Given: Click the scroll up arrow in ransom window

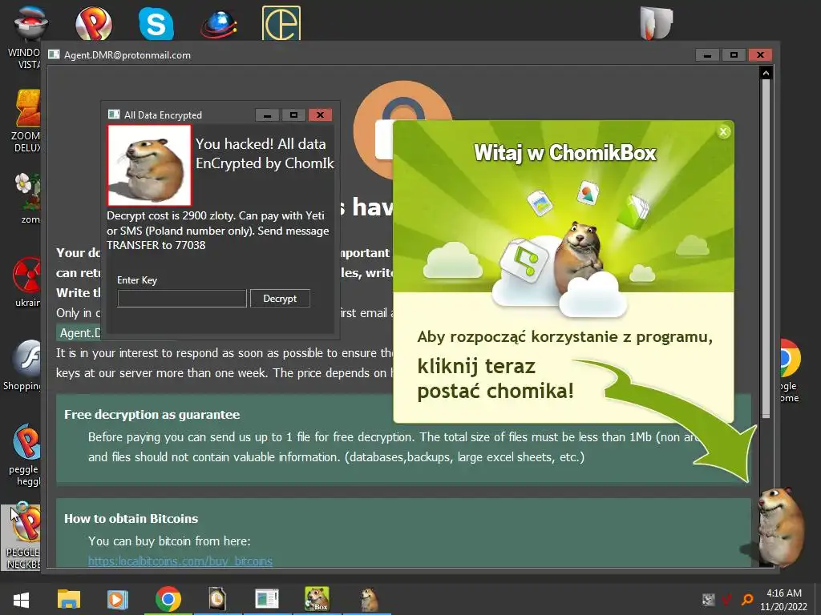Looking at the screenshot, I should point(766,73).
